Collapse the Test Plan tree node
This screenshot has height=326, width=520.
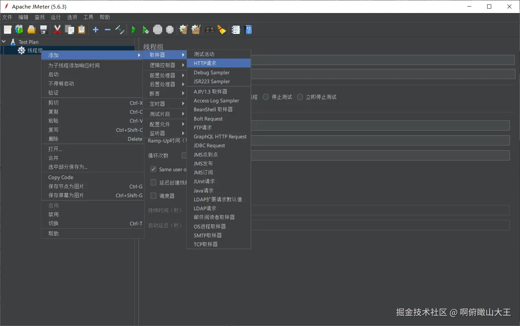point(4,41)
